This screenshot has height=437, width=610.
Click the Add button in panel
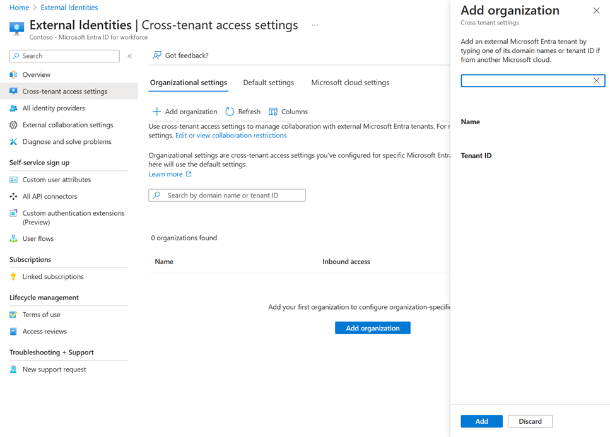[481, 421]
